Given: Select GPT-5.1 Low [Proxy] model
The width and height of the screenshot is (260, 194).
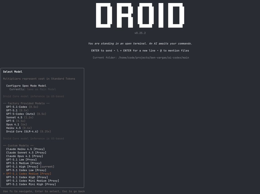Looking at the screenshot, I should coord(21,160).
